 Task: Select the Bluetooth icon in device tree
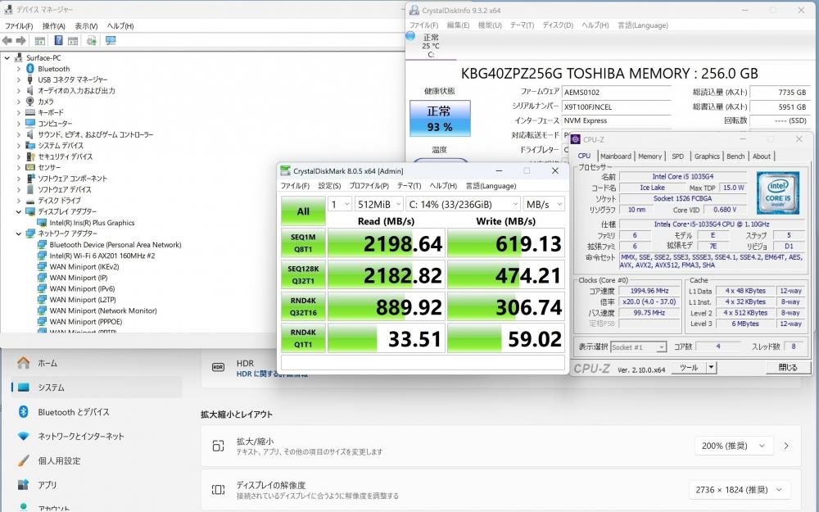pyautogui.click(x=30, y=69)
